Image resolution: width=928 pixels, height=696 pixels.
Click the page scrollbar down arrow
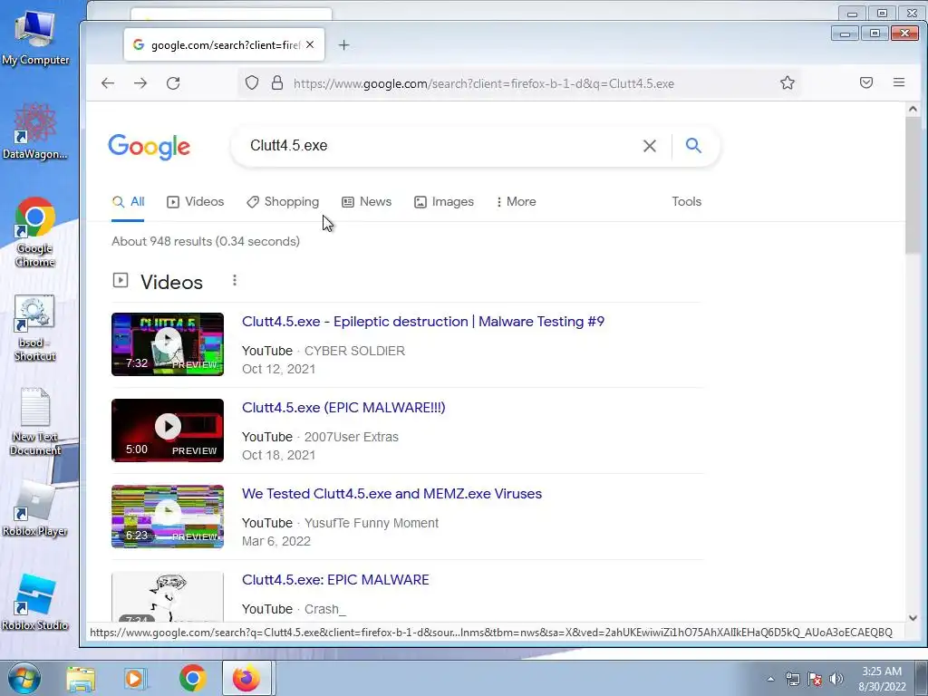[x=913, y=617]
